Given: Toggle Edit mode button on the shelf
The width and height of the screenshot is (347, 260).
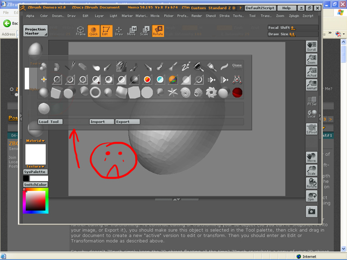Looking at the screenshot, I should coord(107,31).
